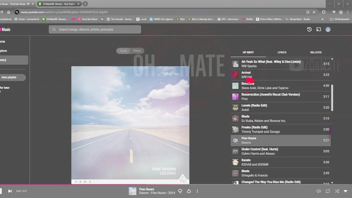Play Levels (Radio Edit) by Avicii
This screenshot has width=352, height=198.
pyautogui.click(x=280, y=108)
